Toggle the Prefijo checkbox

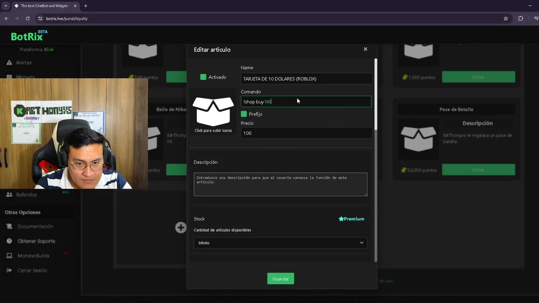(x=244, y=114)
